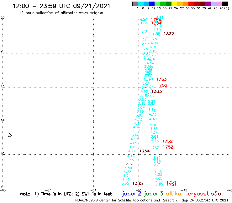This screenshot has width=232, height=203.
Task: Click the black swatch at legend end
Action: pos(225,4)
